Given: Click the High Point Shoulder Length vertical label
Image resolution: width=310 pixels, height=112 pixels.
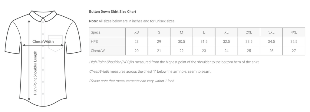Looking at the screenshot, I should [35, 73].
